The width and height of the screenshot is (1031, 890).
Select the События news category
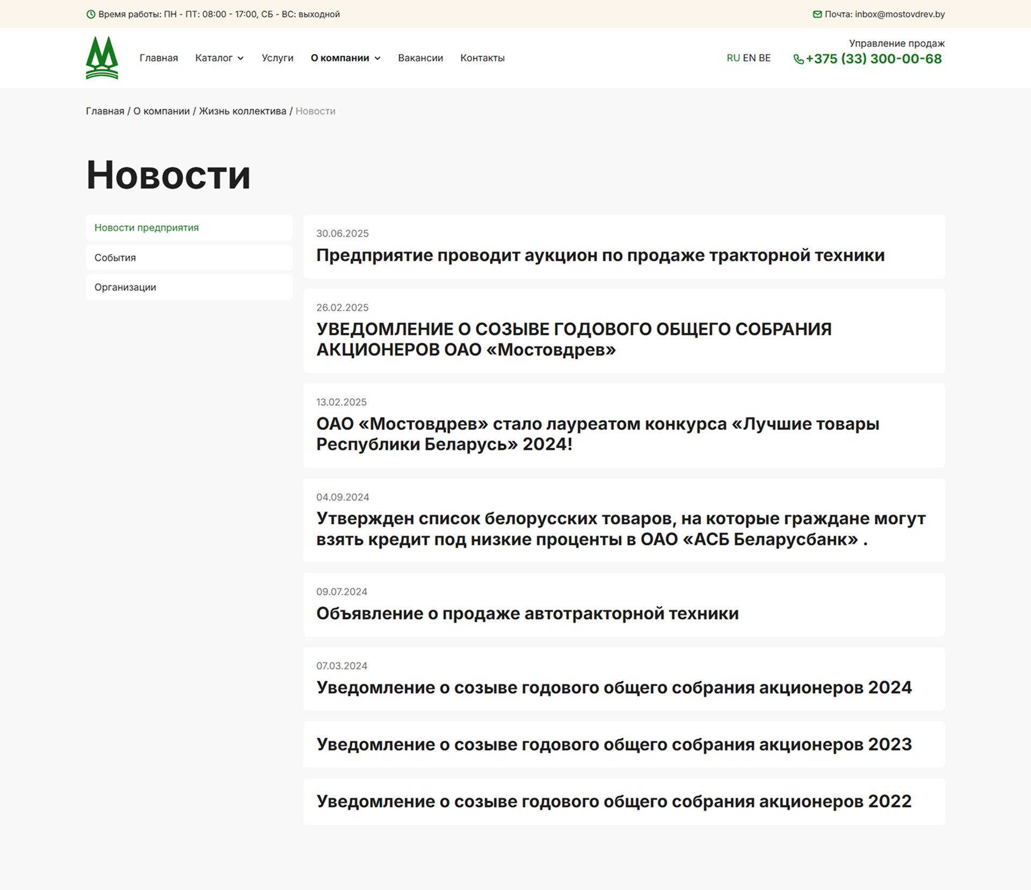pos(114,257)
